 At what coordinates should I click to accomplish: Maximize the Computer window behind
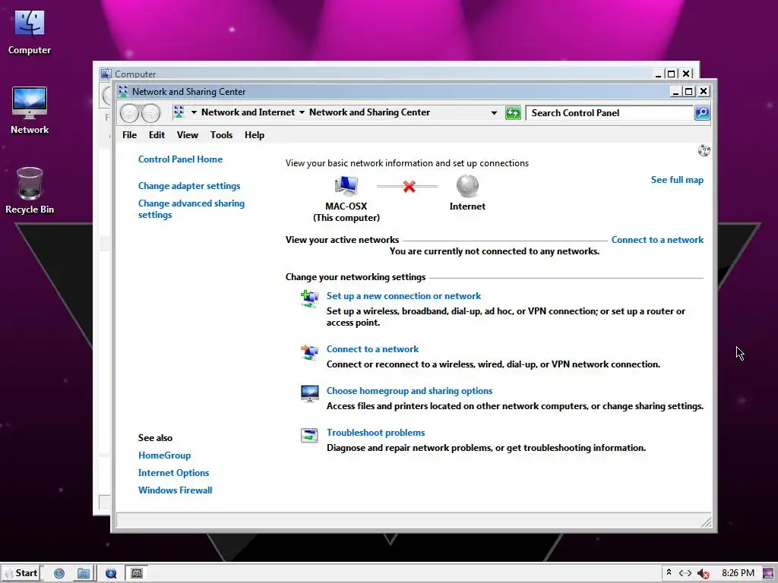(672, 74)
